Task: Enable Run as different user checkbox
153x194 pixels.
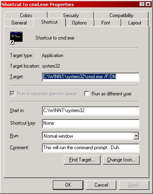Action: [x=87, y=94]
